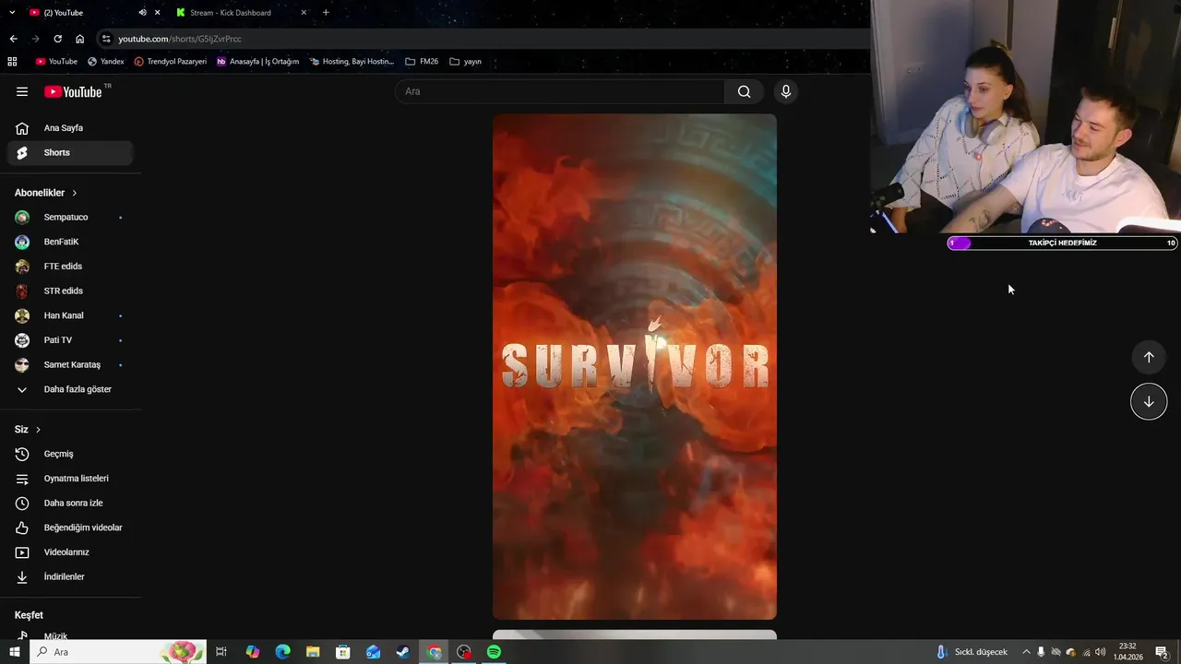Screen dimensions: 1181x664
Task: Open Samet Karataş channel
Action: pos(70,364)
